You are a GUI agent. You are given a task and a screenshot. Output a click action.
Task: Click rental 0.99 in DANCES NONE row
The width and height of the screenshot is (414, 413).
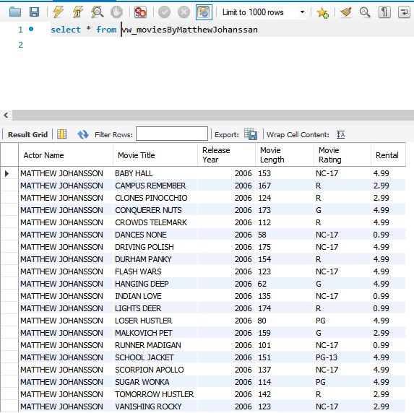[389, 235]
